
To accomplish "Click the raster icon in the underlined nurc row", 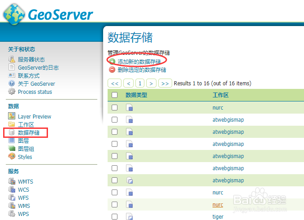I will (x=130, y=205).
